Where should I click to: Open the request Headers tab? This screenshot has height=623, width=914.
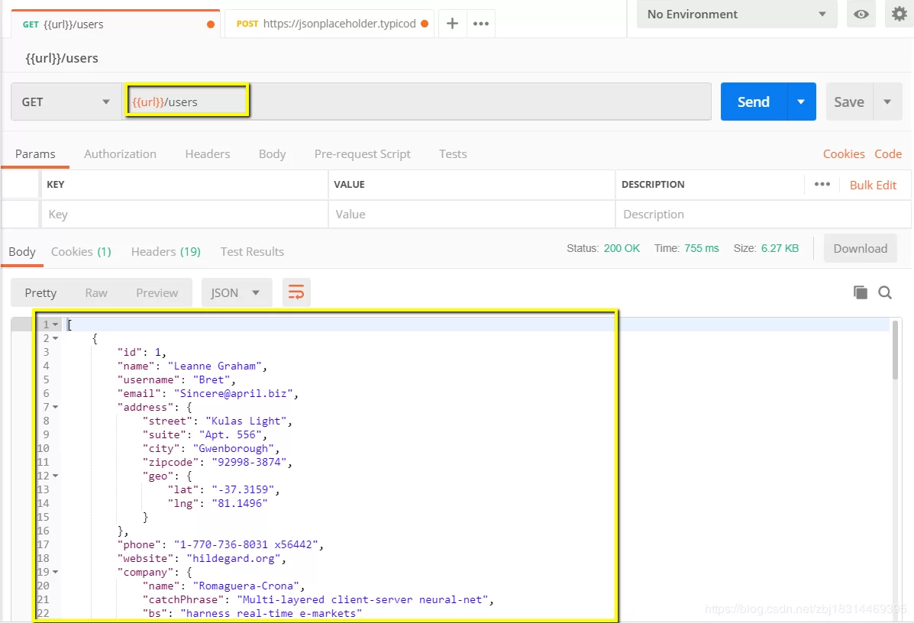click(208, 154)
